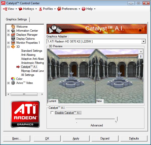Screen dimensions: 151x145
Task: Collapse the 3D tree node
Action: (9, 47)
